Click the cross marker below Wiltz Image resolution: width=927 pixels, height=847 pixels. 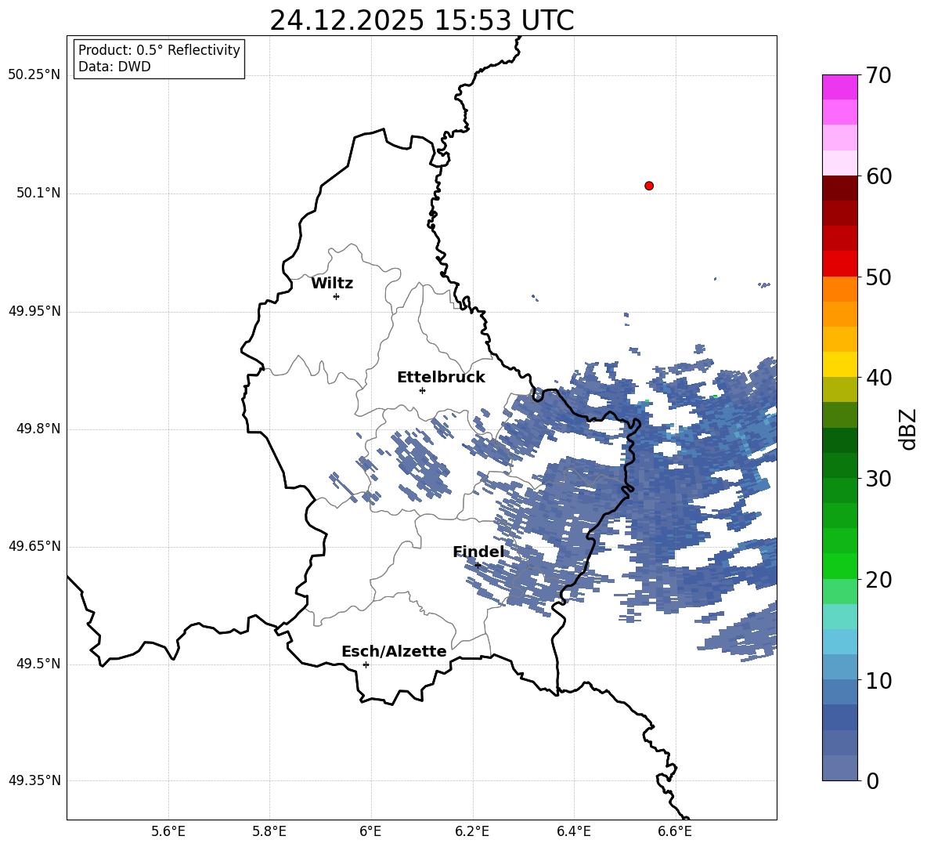(336, 296)
